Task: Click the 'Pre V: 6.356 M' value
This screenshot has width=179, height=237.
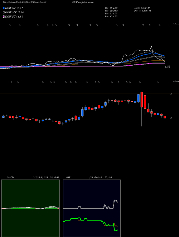Action: point(142,11)
